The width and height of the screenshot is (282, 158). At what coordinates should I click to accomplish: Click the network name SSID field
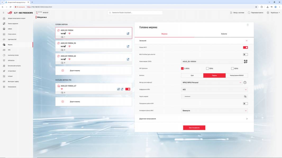point(212,62)
